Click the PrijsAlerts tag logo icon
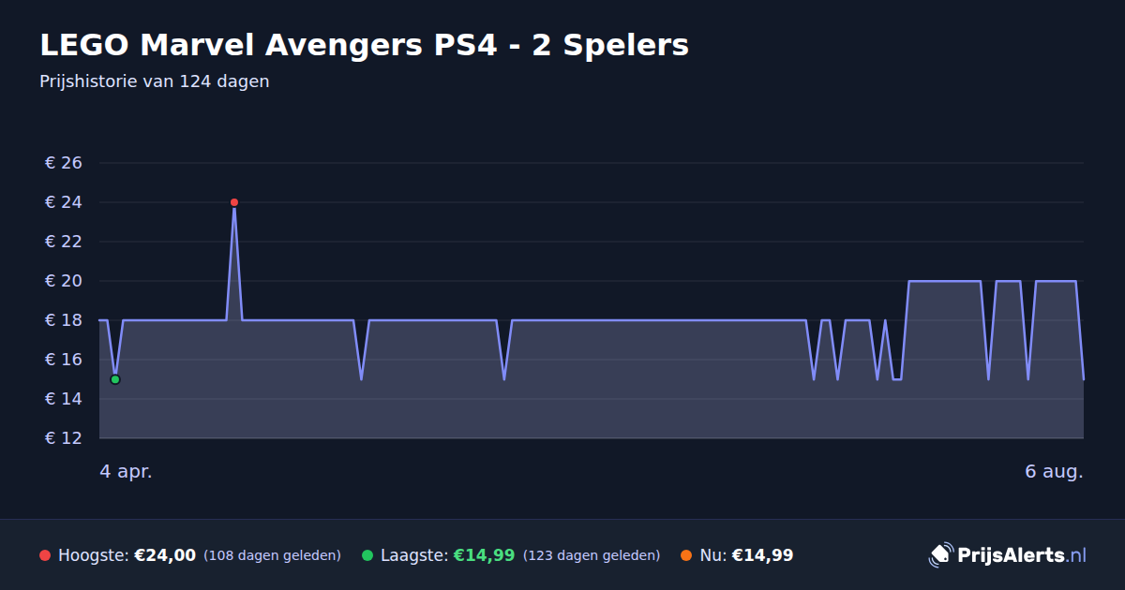The width and height of the screenshot is (1125, 590). point(940,555)
